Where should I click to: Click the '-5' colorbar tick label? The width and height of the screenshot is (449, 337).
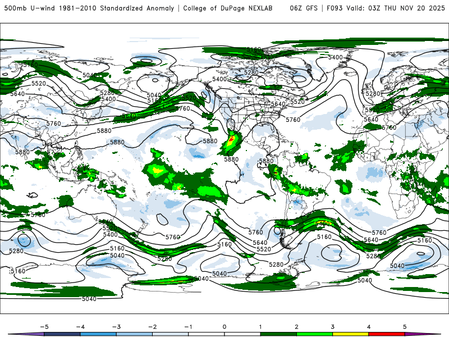tap(44, 327)
